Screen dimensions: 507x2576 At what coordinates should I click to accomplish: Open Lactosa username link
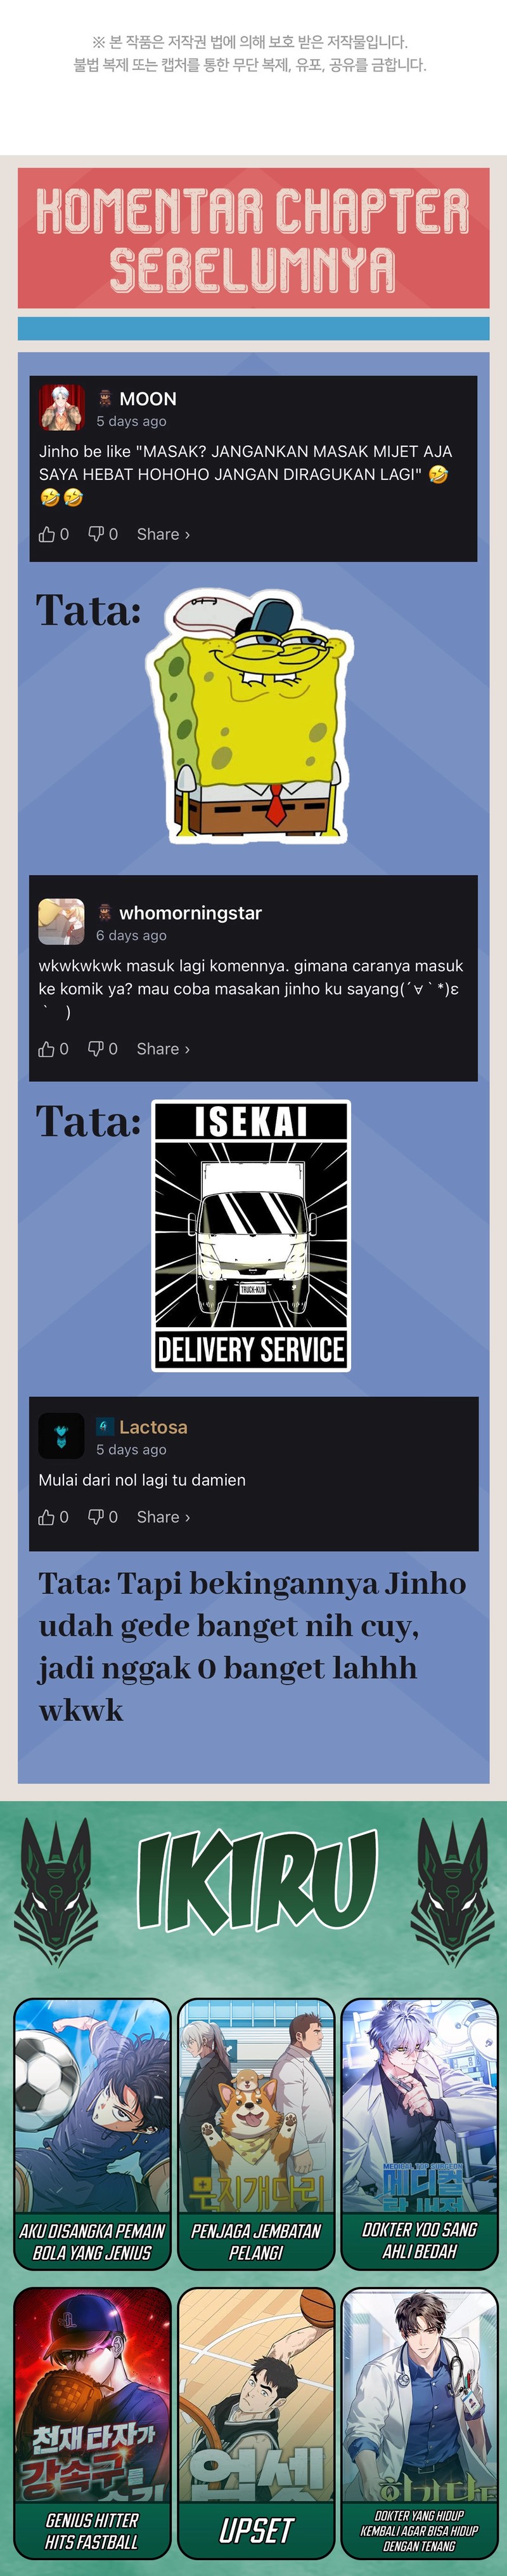pos(153,1427)
